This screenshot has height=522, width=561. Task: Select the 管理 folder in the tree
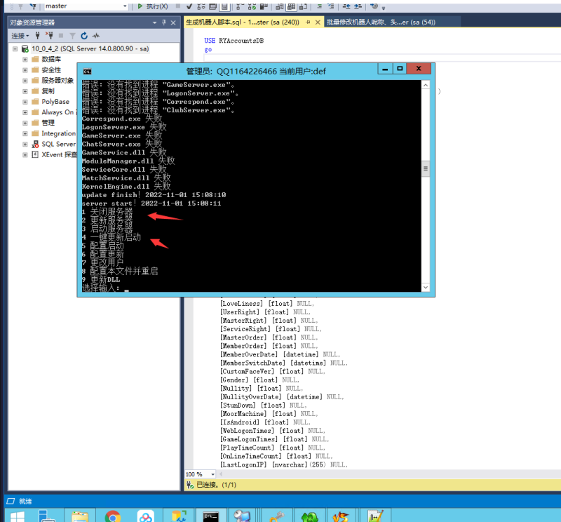tap(48, 123)
